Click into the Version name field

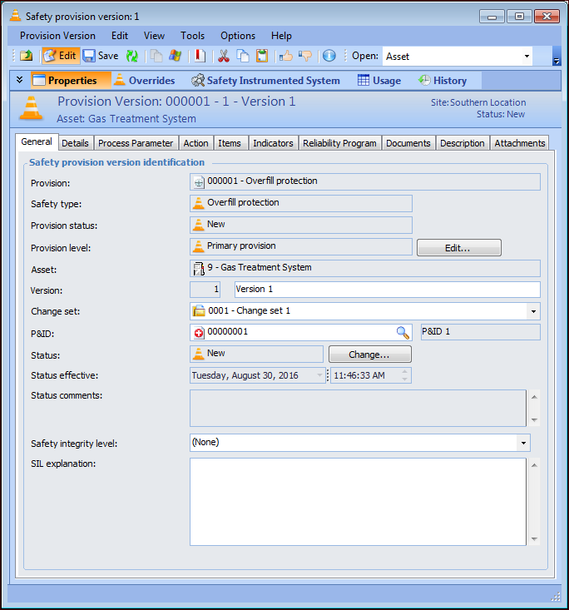[x=388, y=290]
